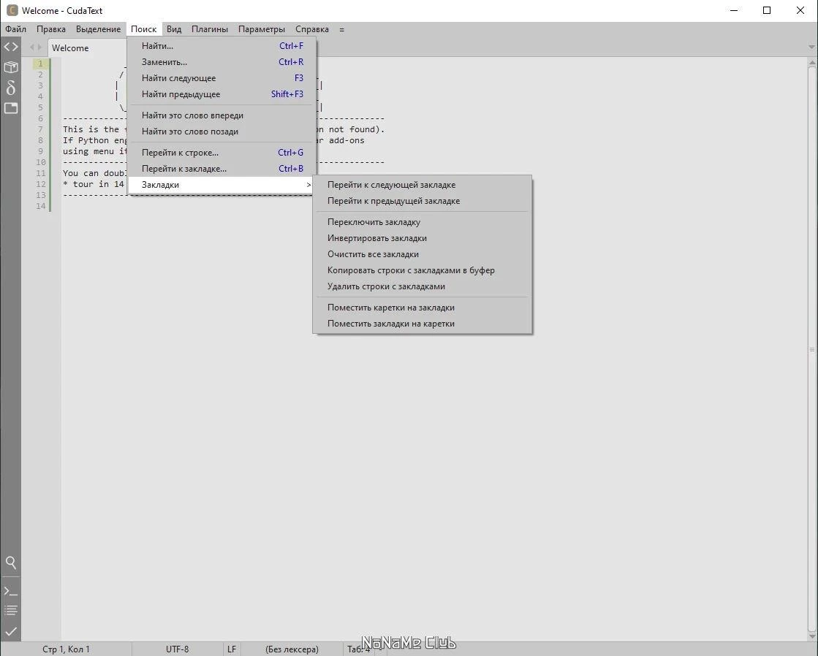Image resolution: width=818 pixels, height=656 pixels.
Task: Click the (Без лексера) lexer status field
Action: (292, 649)
